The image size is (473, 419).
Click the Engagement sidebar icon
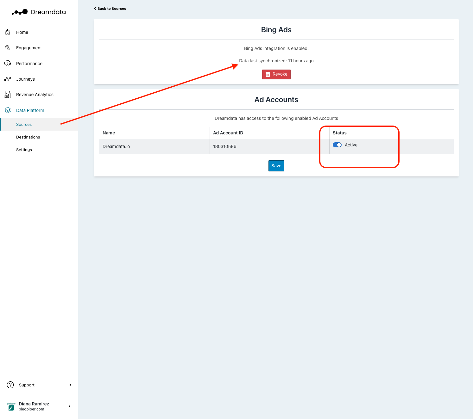pos(8,48)
